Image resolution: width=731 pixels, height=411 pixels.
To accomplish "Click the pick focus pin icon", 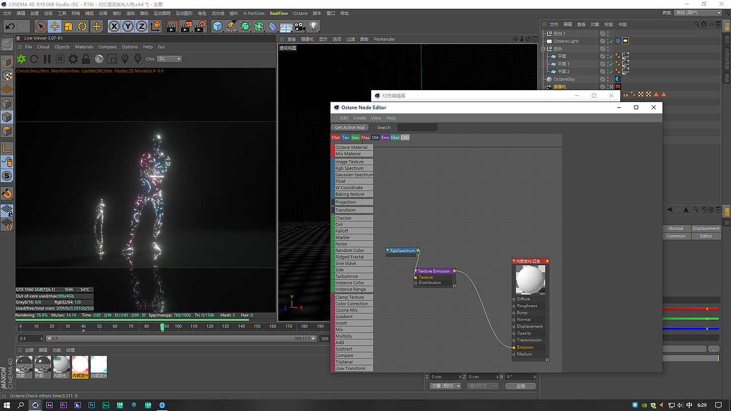I will click(x=125, y=59).
